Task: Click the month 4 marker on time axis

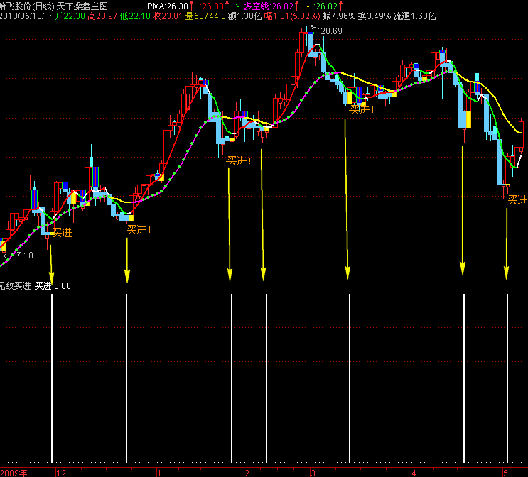Action: click(x=414, y=473)
